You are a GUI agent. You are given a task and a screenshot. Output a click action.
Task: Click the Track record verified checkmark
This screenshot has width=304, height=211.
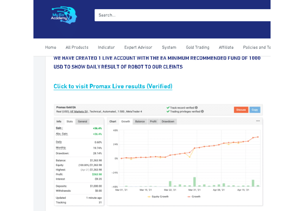pyautogui.click(x=168, y=108)
